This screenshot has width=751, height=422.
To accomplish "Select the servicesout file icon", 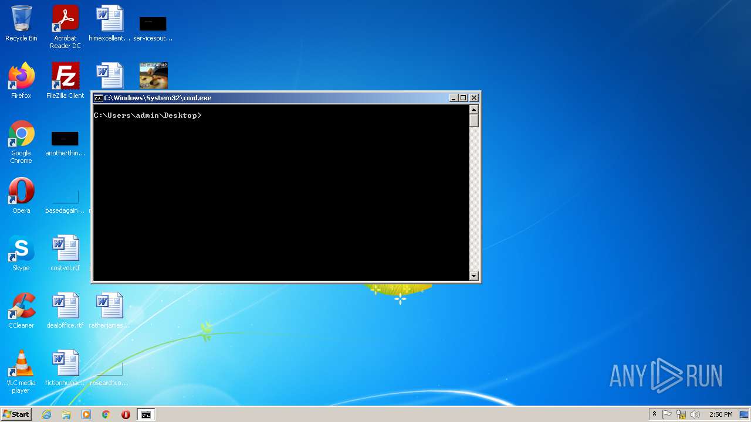I will [153, 28].
